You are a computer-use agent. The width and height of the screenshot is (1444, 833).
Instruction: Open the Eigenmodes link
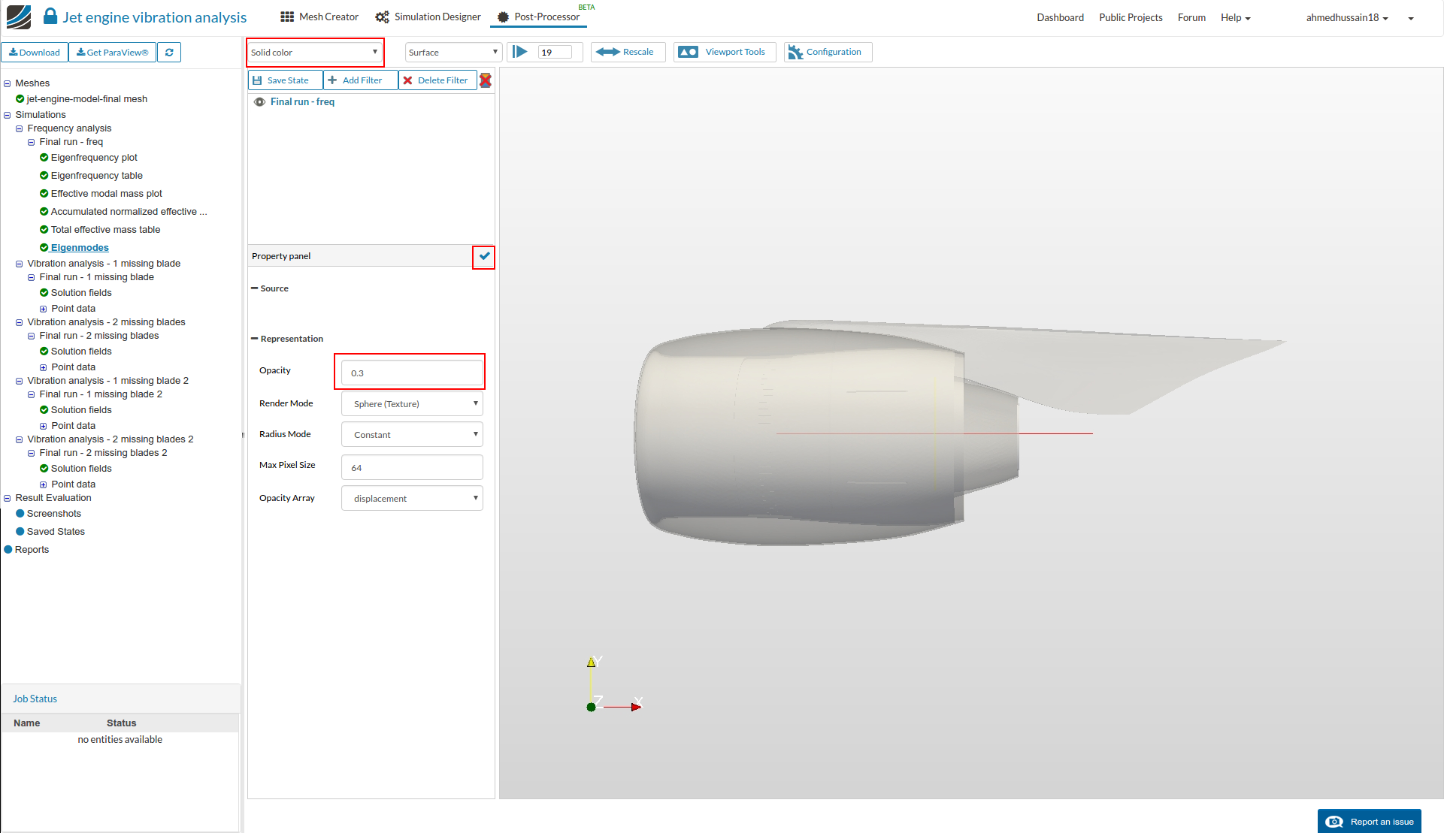pyautogui.click(x=80, y=248)
